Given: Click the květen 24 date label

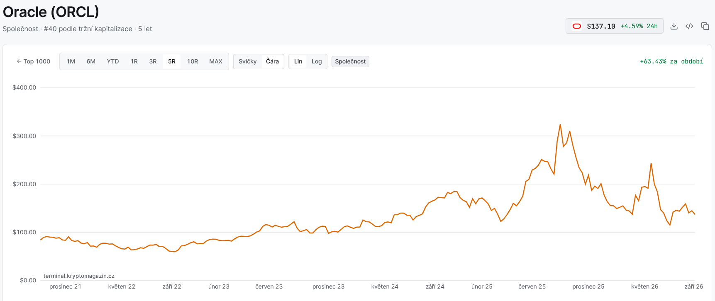Looking at the screenshot, I should [x=385, y=286].
